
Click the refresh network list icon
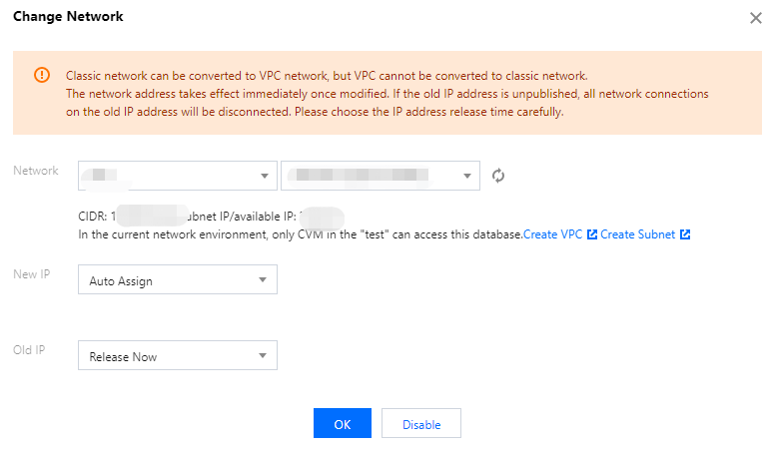click(497, 176)
